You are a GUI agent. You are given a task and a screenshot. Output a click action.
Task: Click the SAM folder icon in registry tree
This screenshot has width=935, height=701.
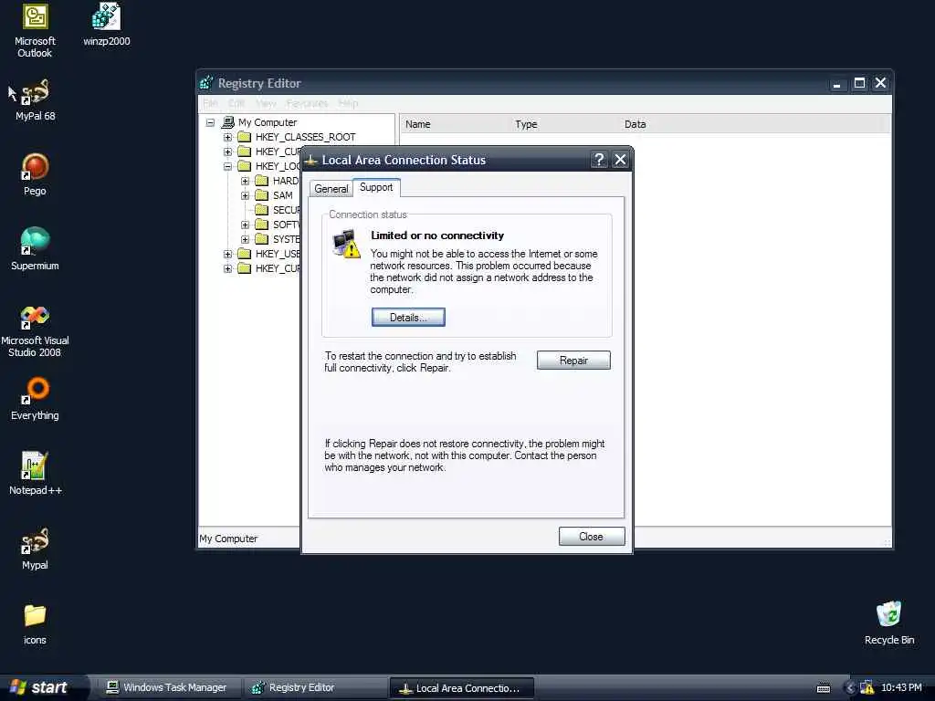(262, 195)
